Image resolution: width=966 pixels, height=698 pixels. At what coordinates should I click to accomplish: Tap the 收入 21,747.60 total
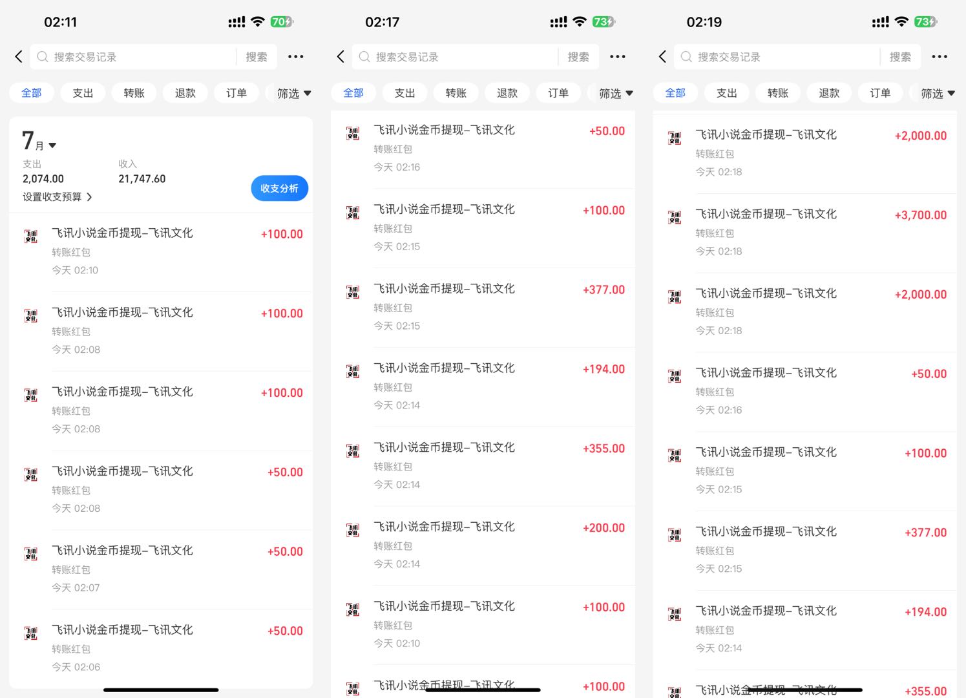(142, 173)
